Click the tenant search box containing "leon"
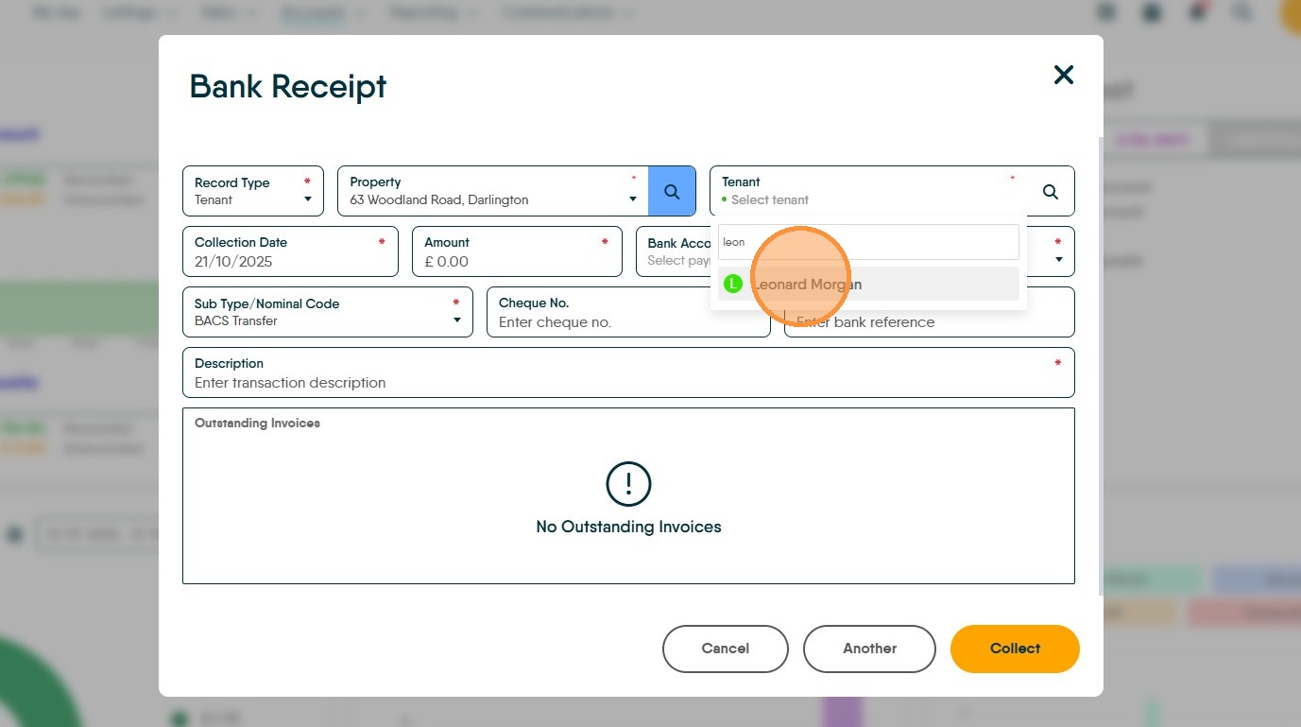 (x=868, y=242)
